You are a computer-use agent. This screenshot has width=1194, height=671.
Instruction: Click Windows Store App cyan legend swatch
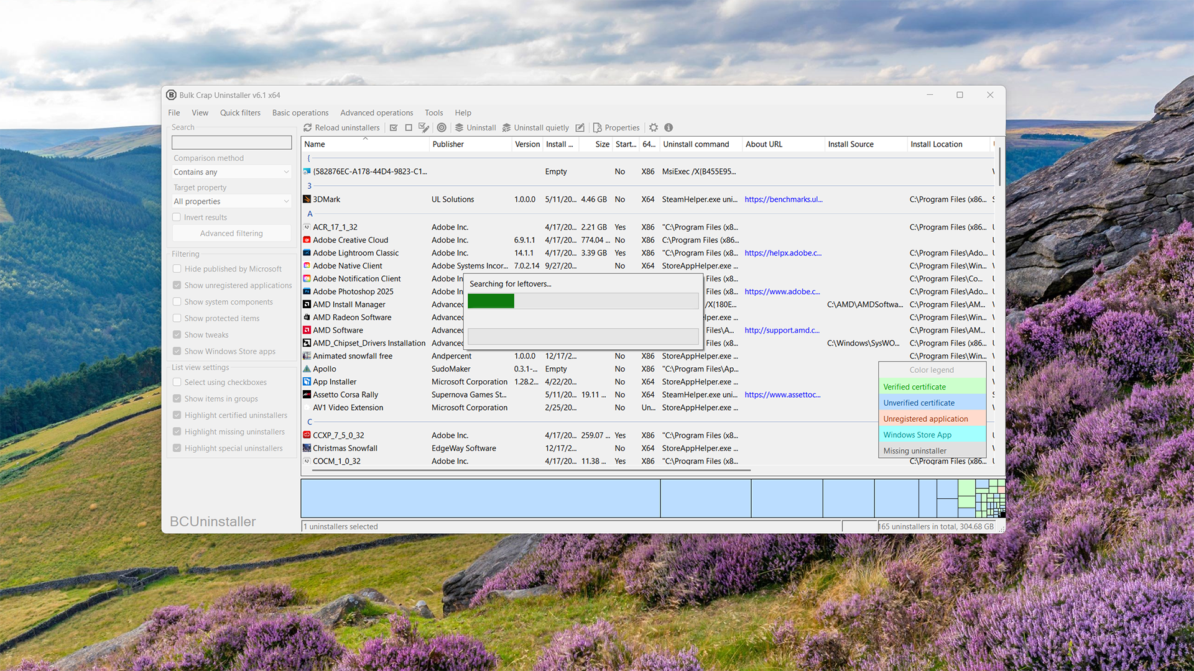pyautogui.click(x=932, y=435)
